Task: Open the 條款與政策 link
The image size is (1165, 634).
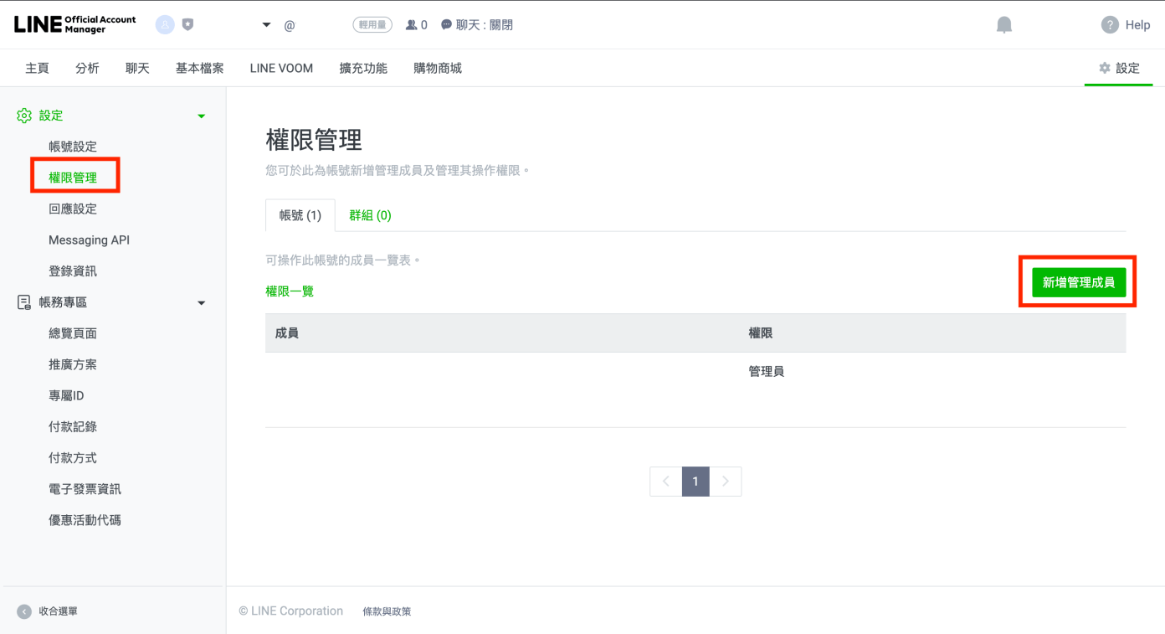Action: pyautogui.click(x=387, y=611)
